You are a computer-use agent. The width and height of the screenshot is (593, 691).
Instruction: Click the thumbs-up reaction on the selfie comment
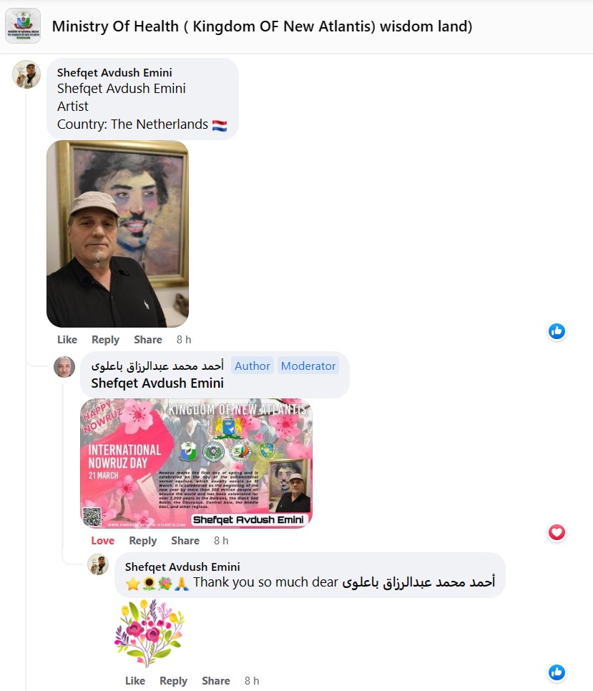557,331
